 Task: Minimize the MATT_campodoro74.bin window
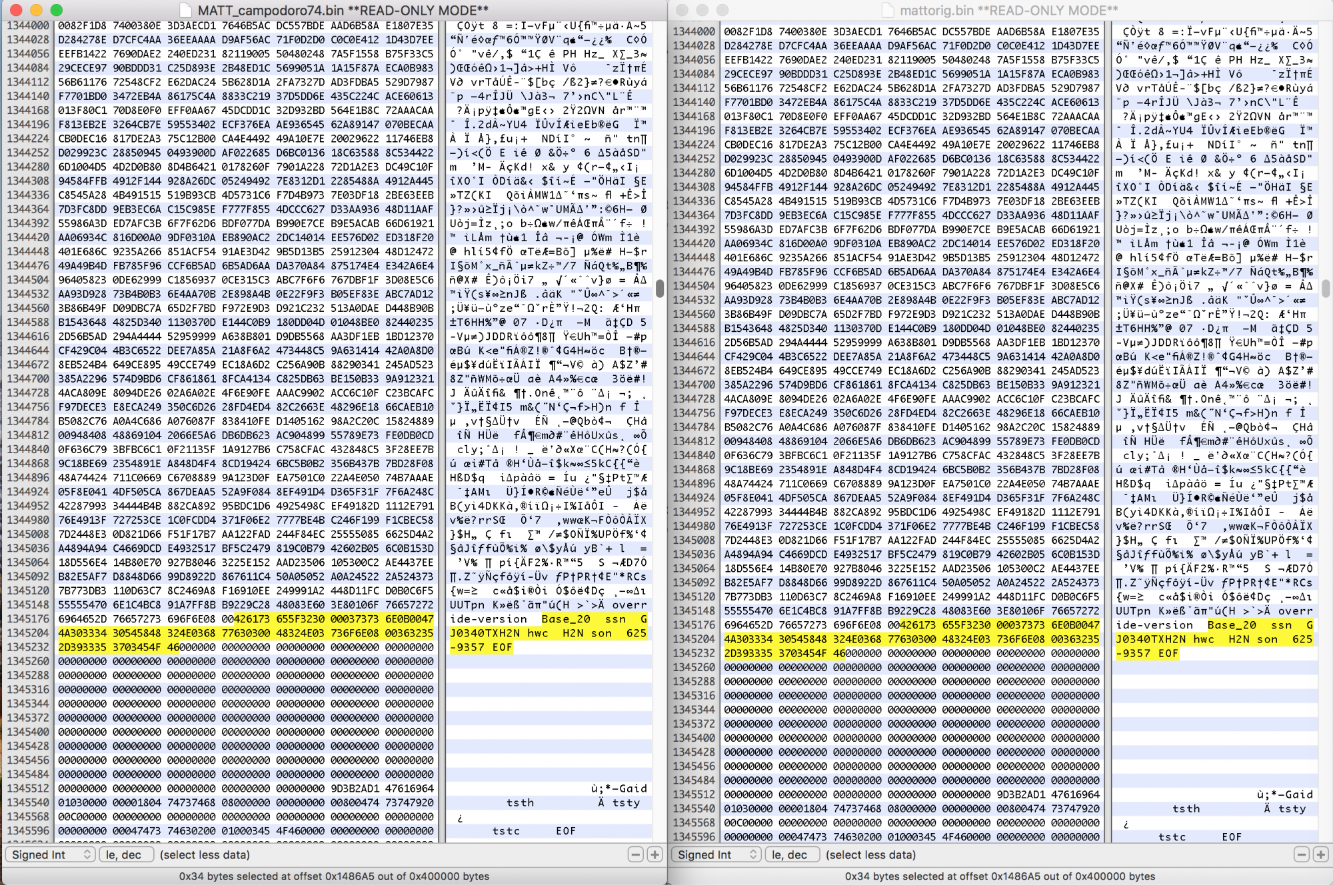37,10
